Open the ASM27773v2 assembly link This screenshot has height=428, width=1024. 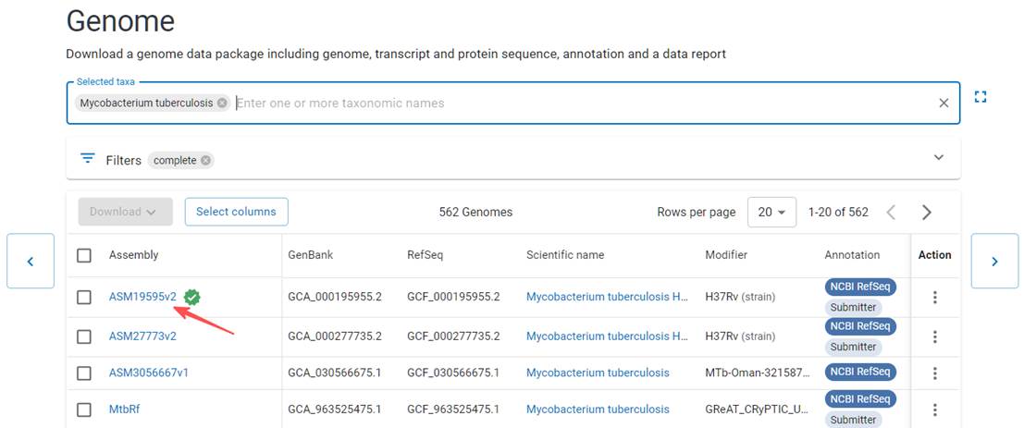click(x=142, y=336)
